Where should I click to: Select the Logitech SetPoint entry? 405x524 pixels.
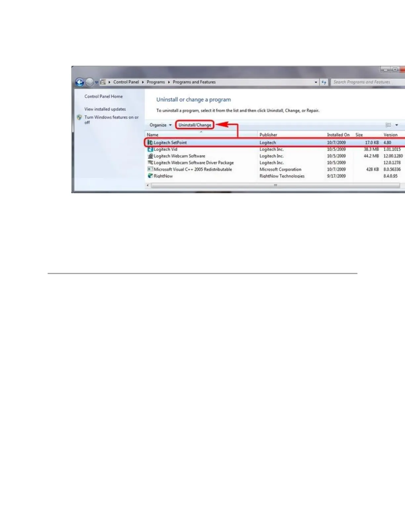[x=275, y=143]
